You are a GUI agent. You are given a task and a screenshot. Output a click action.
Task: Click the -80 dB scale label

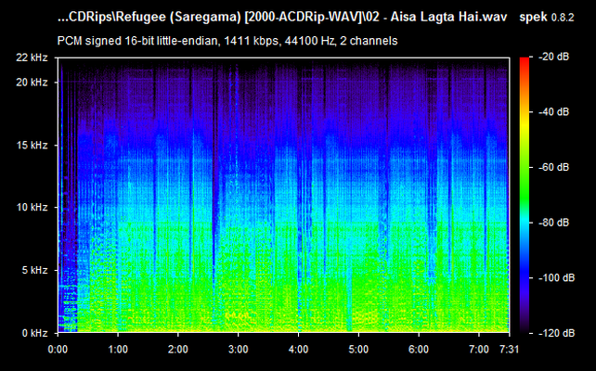coord(553,223)
